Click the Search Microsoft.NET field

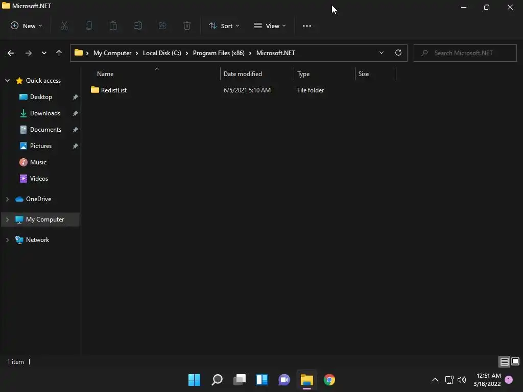tap(465, 53)
